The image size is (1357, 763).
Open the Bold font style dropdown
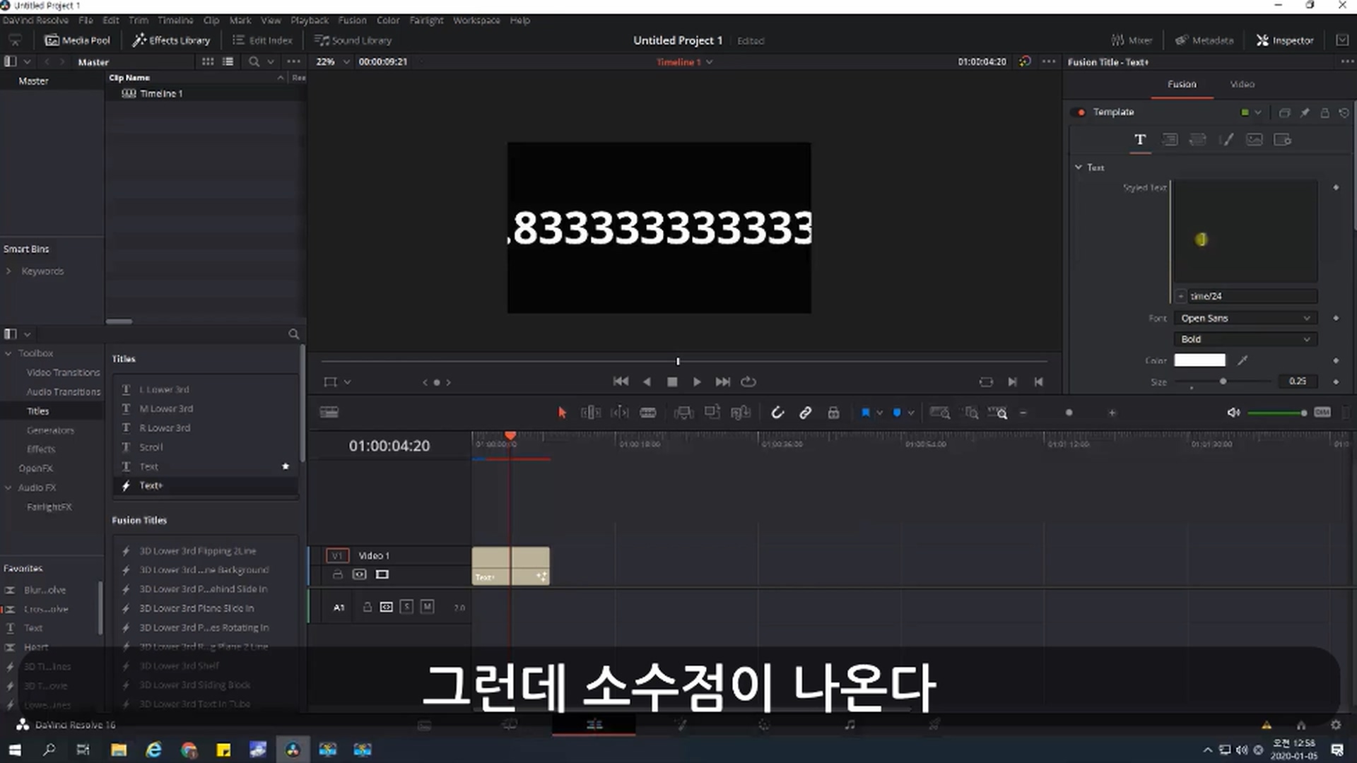[x=1245, y=339]
